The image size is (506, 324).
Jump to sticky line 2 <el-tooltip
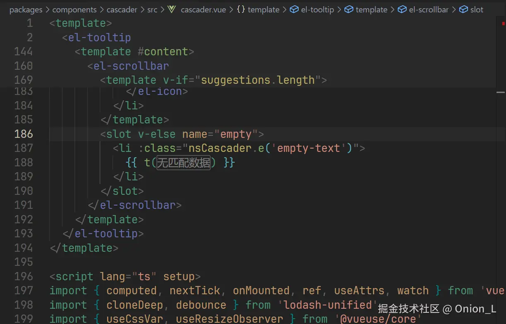[x=97, y=38]
